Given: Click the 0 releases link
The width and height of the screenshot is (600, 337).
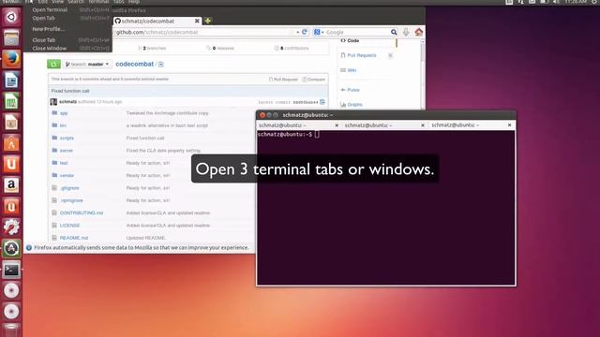Looking at the screenshot, I should 220,48.
